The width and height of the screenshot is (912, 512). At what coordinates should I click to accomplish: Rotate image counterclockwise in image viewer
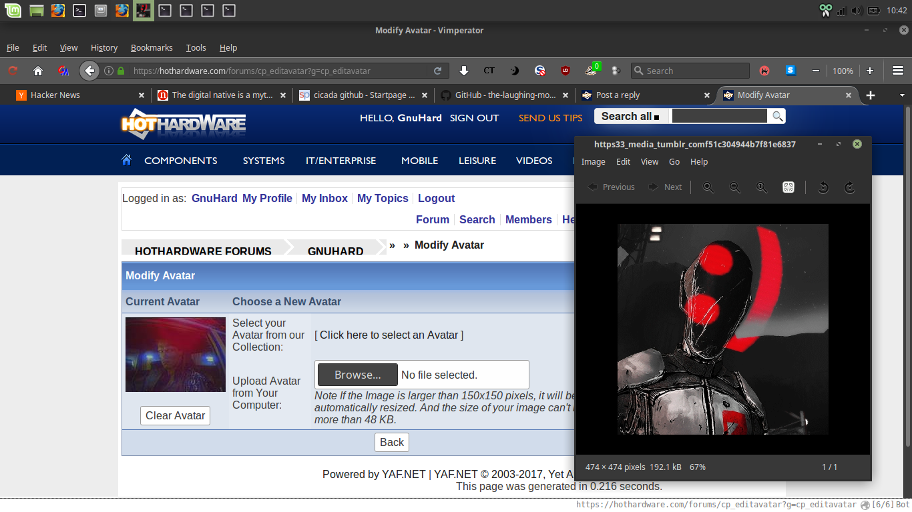tap(823, 187)
